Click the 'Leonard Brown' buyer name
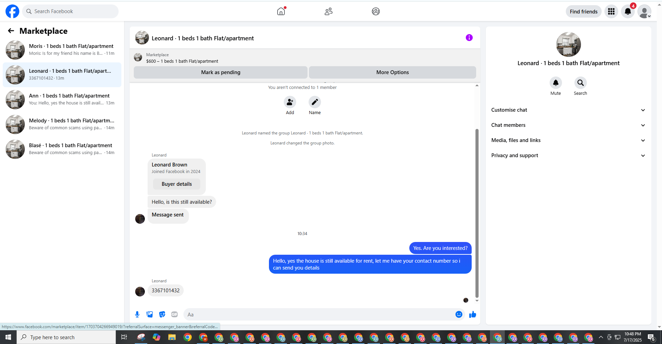662x344 pixels. click(169, 165)
